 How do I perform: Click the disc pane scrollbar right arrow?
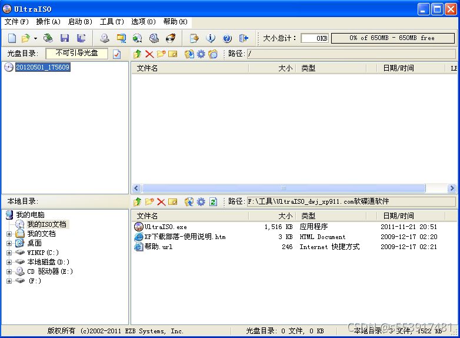pos(452,188)
